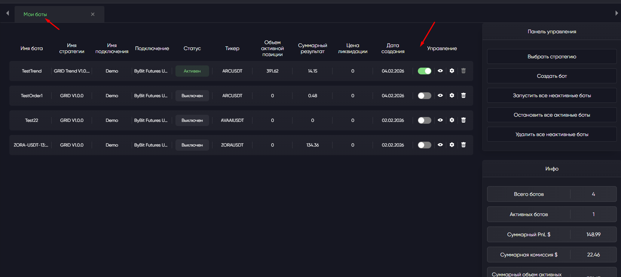Delete the TestOrder1 bot via trash icon
This screenshot has height=277, width=621.
(464, 95)
